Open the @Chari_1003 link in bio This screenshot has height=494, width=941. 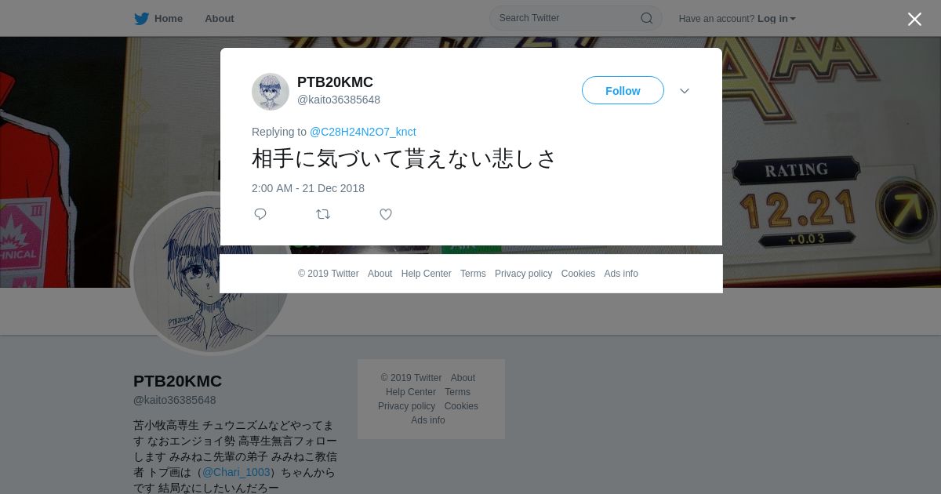(x=236, y=472)
